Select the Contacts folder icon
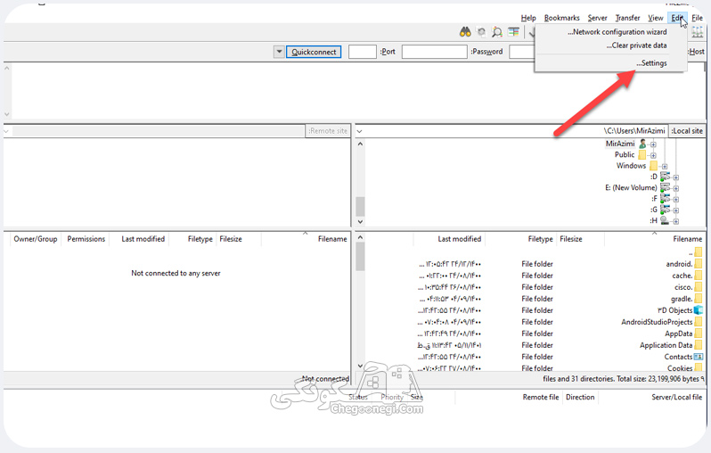Screen dimensions: 711x453 click(x=699, y=357)
